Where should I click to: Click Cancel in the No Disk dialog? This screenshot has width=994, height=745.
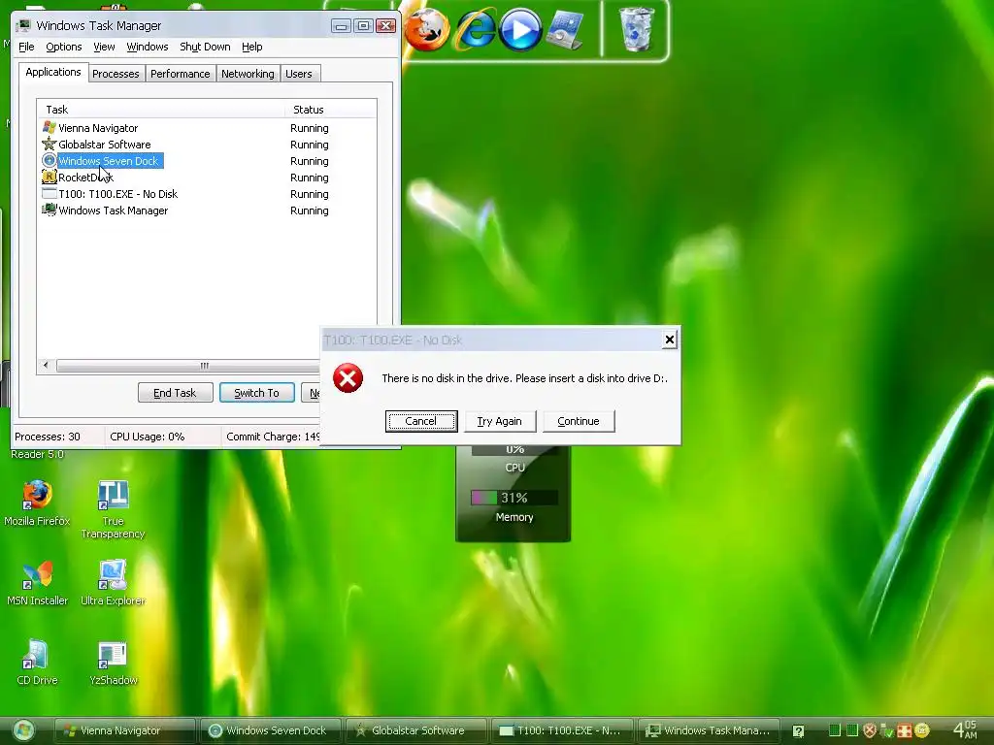click(421, 421)
